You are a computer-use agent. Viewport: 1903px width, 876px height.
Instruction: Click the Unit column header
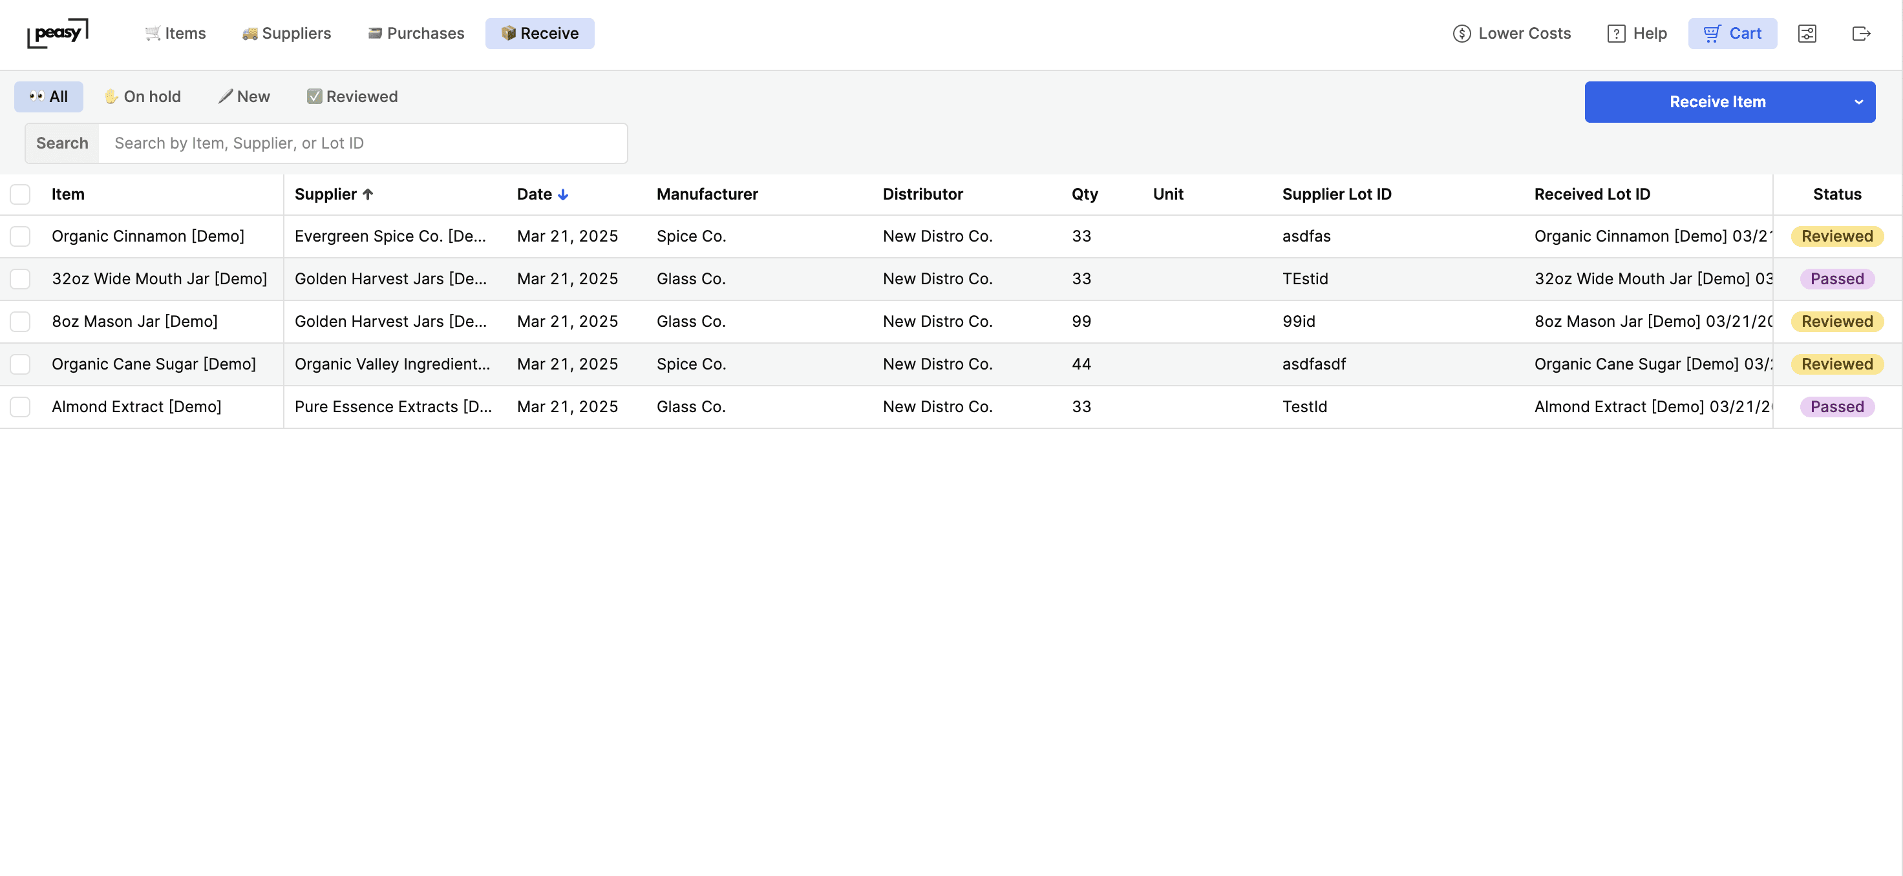point(1168,194)
